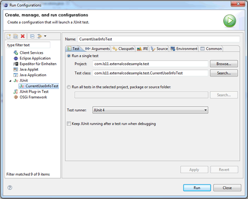Viewport: 248px width, 199px height.
Task: Click the OSGi Framework icon
Action: 16,97
